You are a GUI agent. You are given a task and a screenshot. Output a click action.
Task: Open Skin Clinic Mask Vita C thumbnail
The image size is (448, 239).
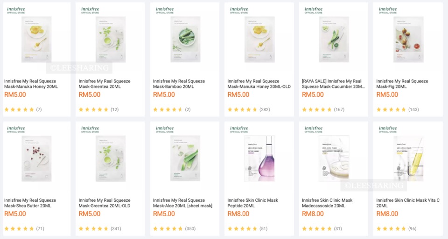pos(408,159)
